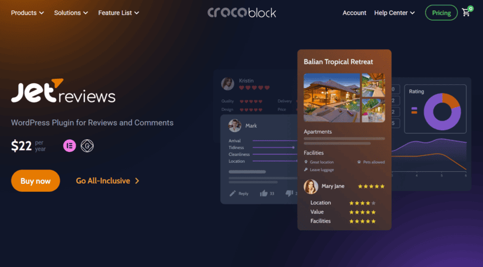
Task: Click Mary Jane's avatar
Action: click(x=311, y=187)
